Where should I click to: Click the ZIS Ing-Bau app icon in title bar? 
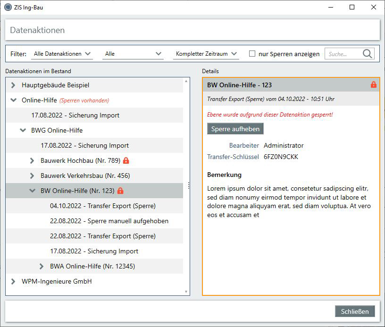(8, 7)
